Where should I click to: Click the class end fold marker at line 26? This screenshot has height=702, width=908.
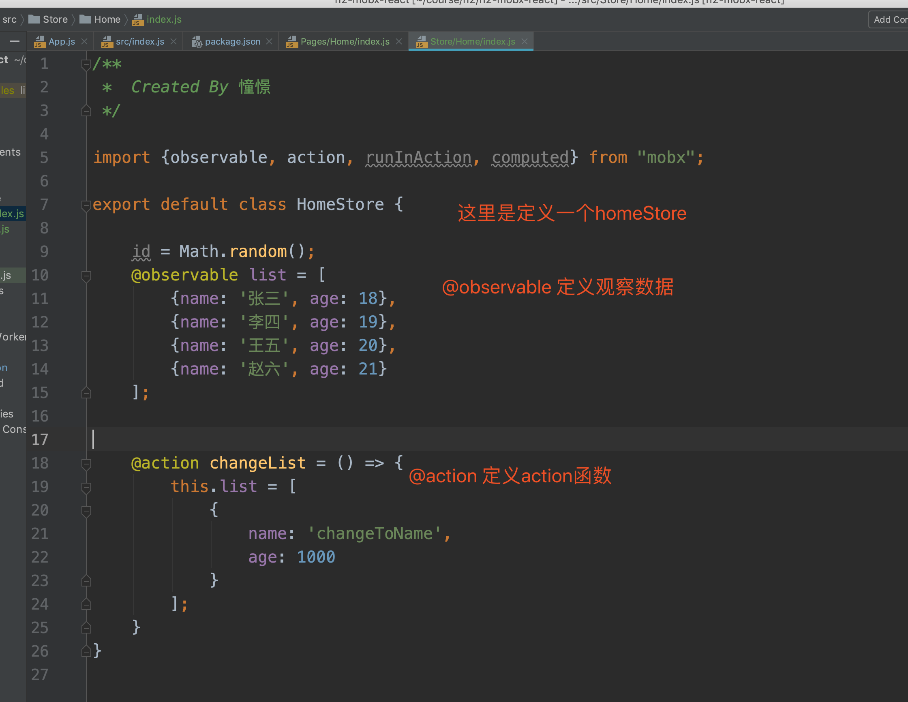pyautogui.click(x=86, y=651)
